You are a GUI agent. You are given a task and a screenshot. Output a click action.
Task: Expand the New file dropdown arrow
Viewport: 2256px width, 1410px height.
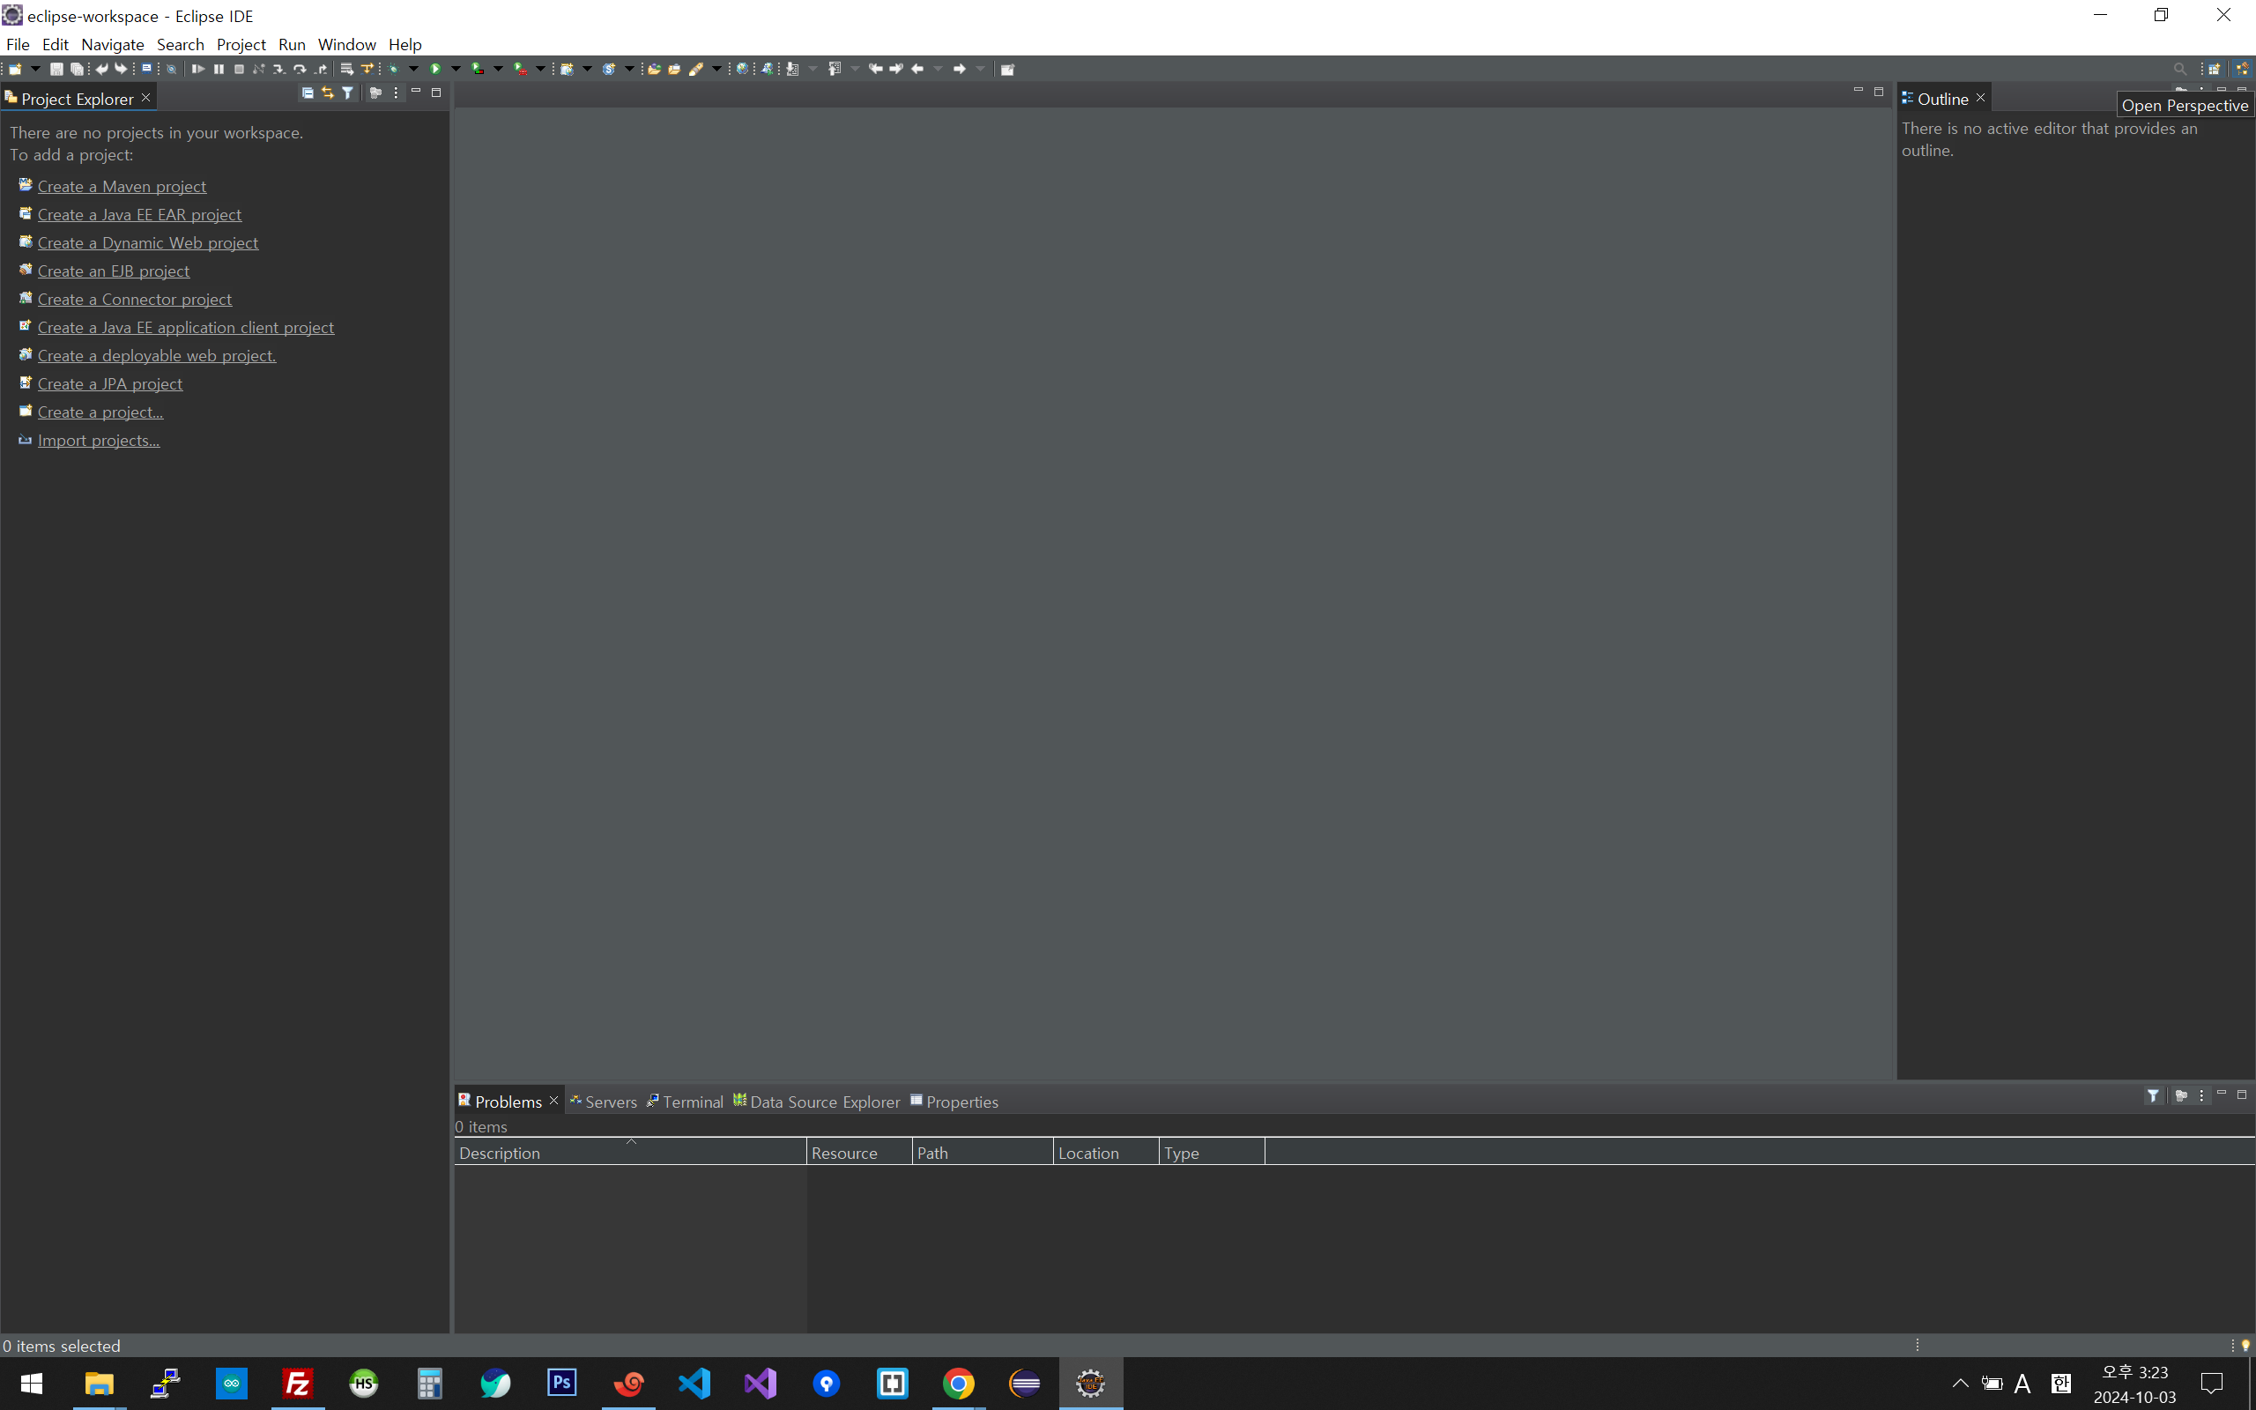tap(35, 69)
